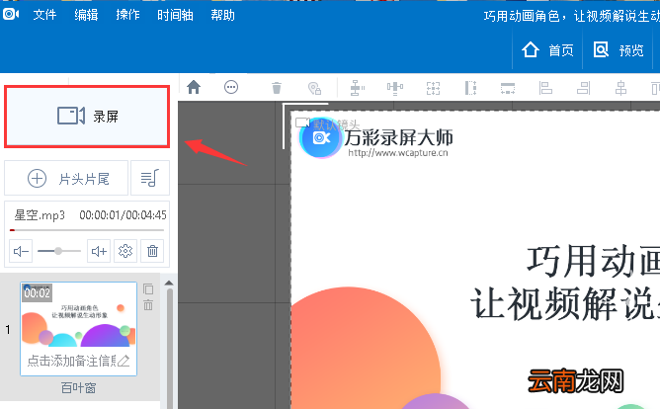Screen dimensions: 660x409
Task: Click the http://www.wcapture.cn text on canvas
Action: [398, 153]
